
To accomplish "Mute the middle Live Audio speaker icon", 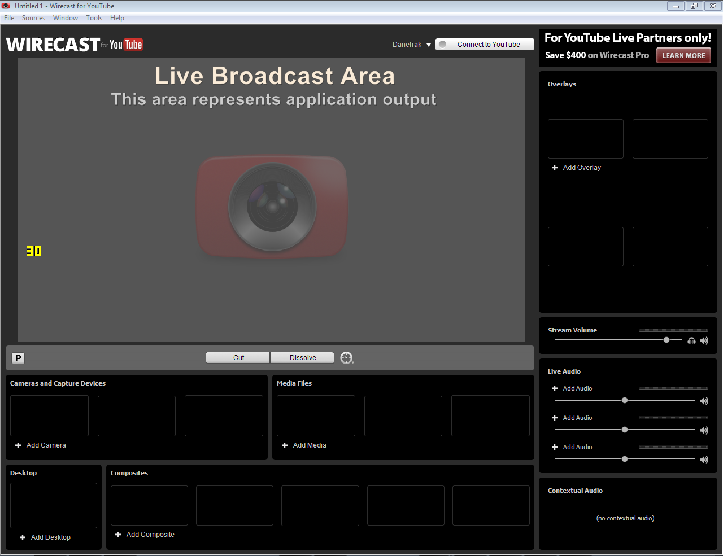I will (x=704, y=430).
